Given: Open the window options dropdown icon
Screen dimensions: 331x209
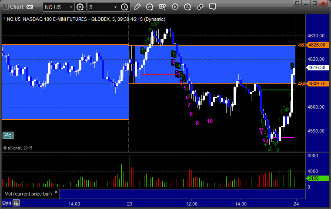Looking at the screenshot, I should click(x=298, y=3).
